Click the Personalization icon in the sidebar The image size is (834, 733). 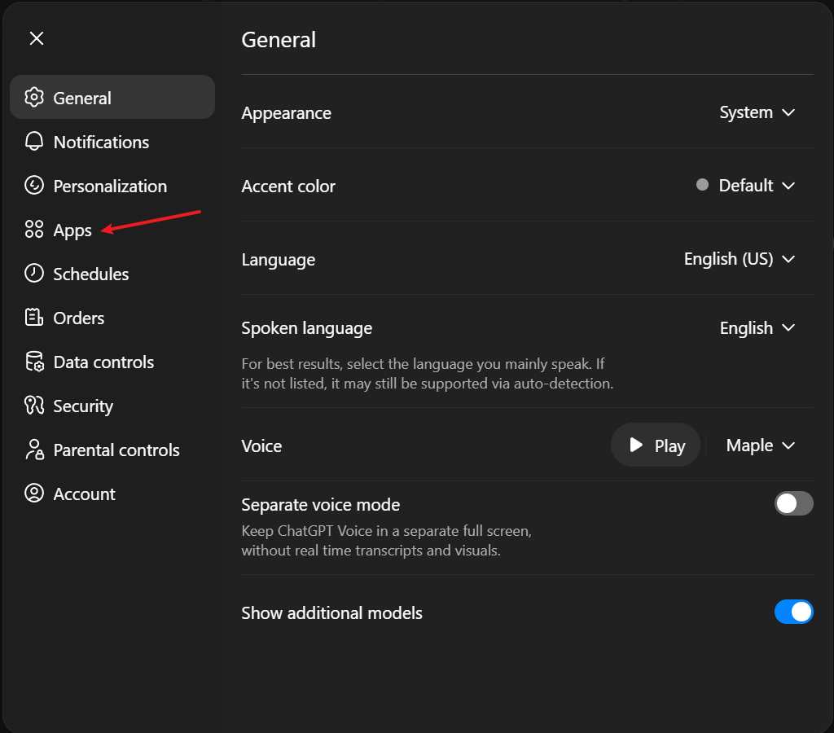coord(33,185)
